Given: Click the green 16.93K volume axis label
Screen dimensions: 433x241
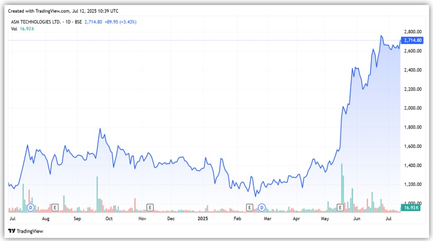Looking at the screenshot, I should click(x=411, y=208).
